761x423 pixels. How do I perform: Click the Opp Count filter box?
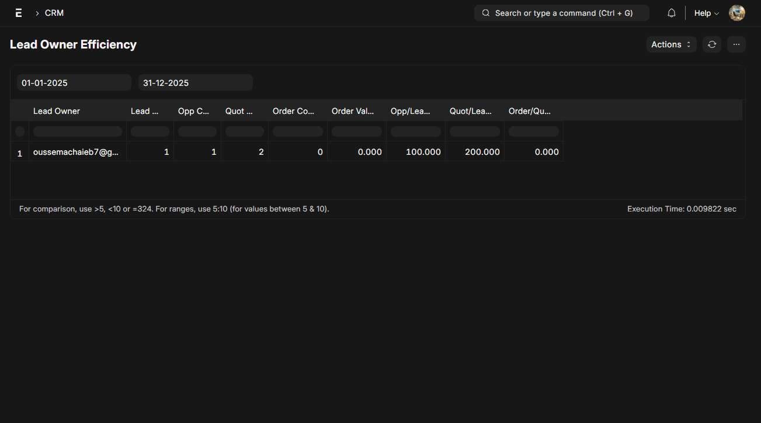pos(197,131)
